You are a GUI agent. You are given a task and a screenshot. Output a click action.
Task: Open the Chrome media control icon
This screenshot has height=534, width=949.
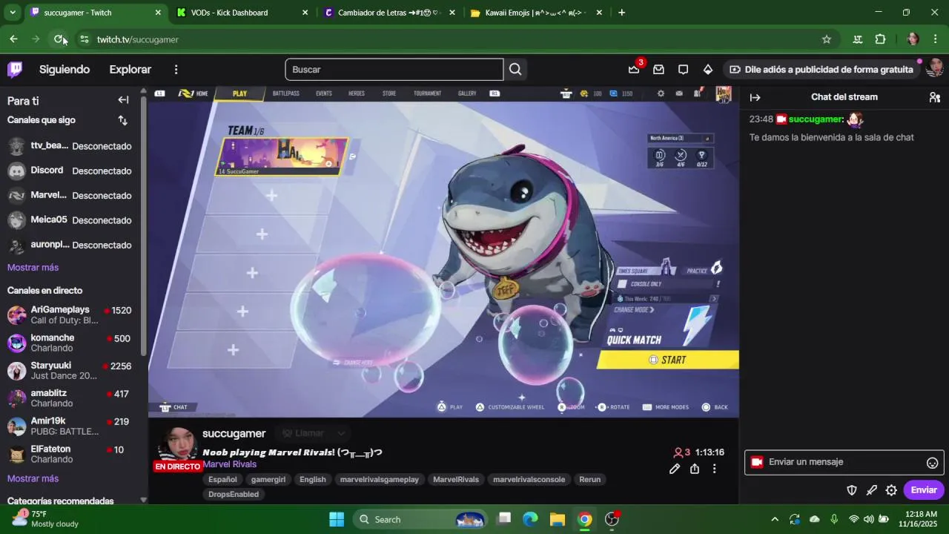point(858,39)
